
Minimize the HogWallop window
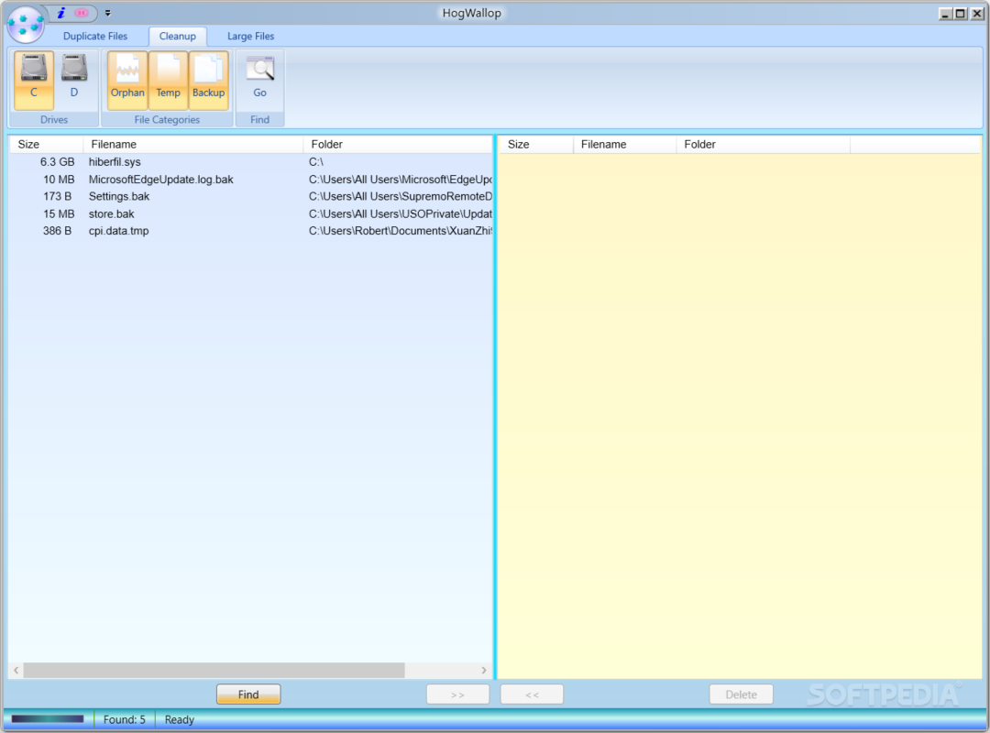pyautogui.click(x=945, y=13)
